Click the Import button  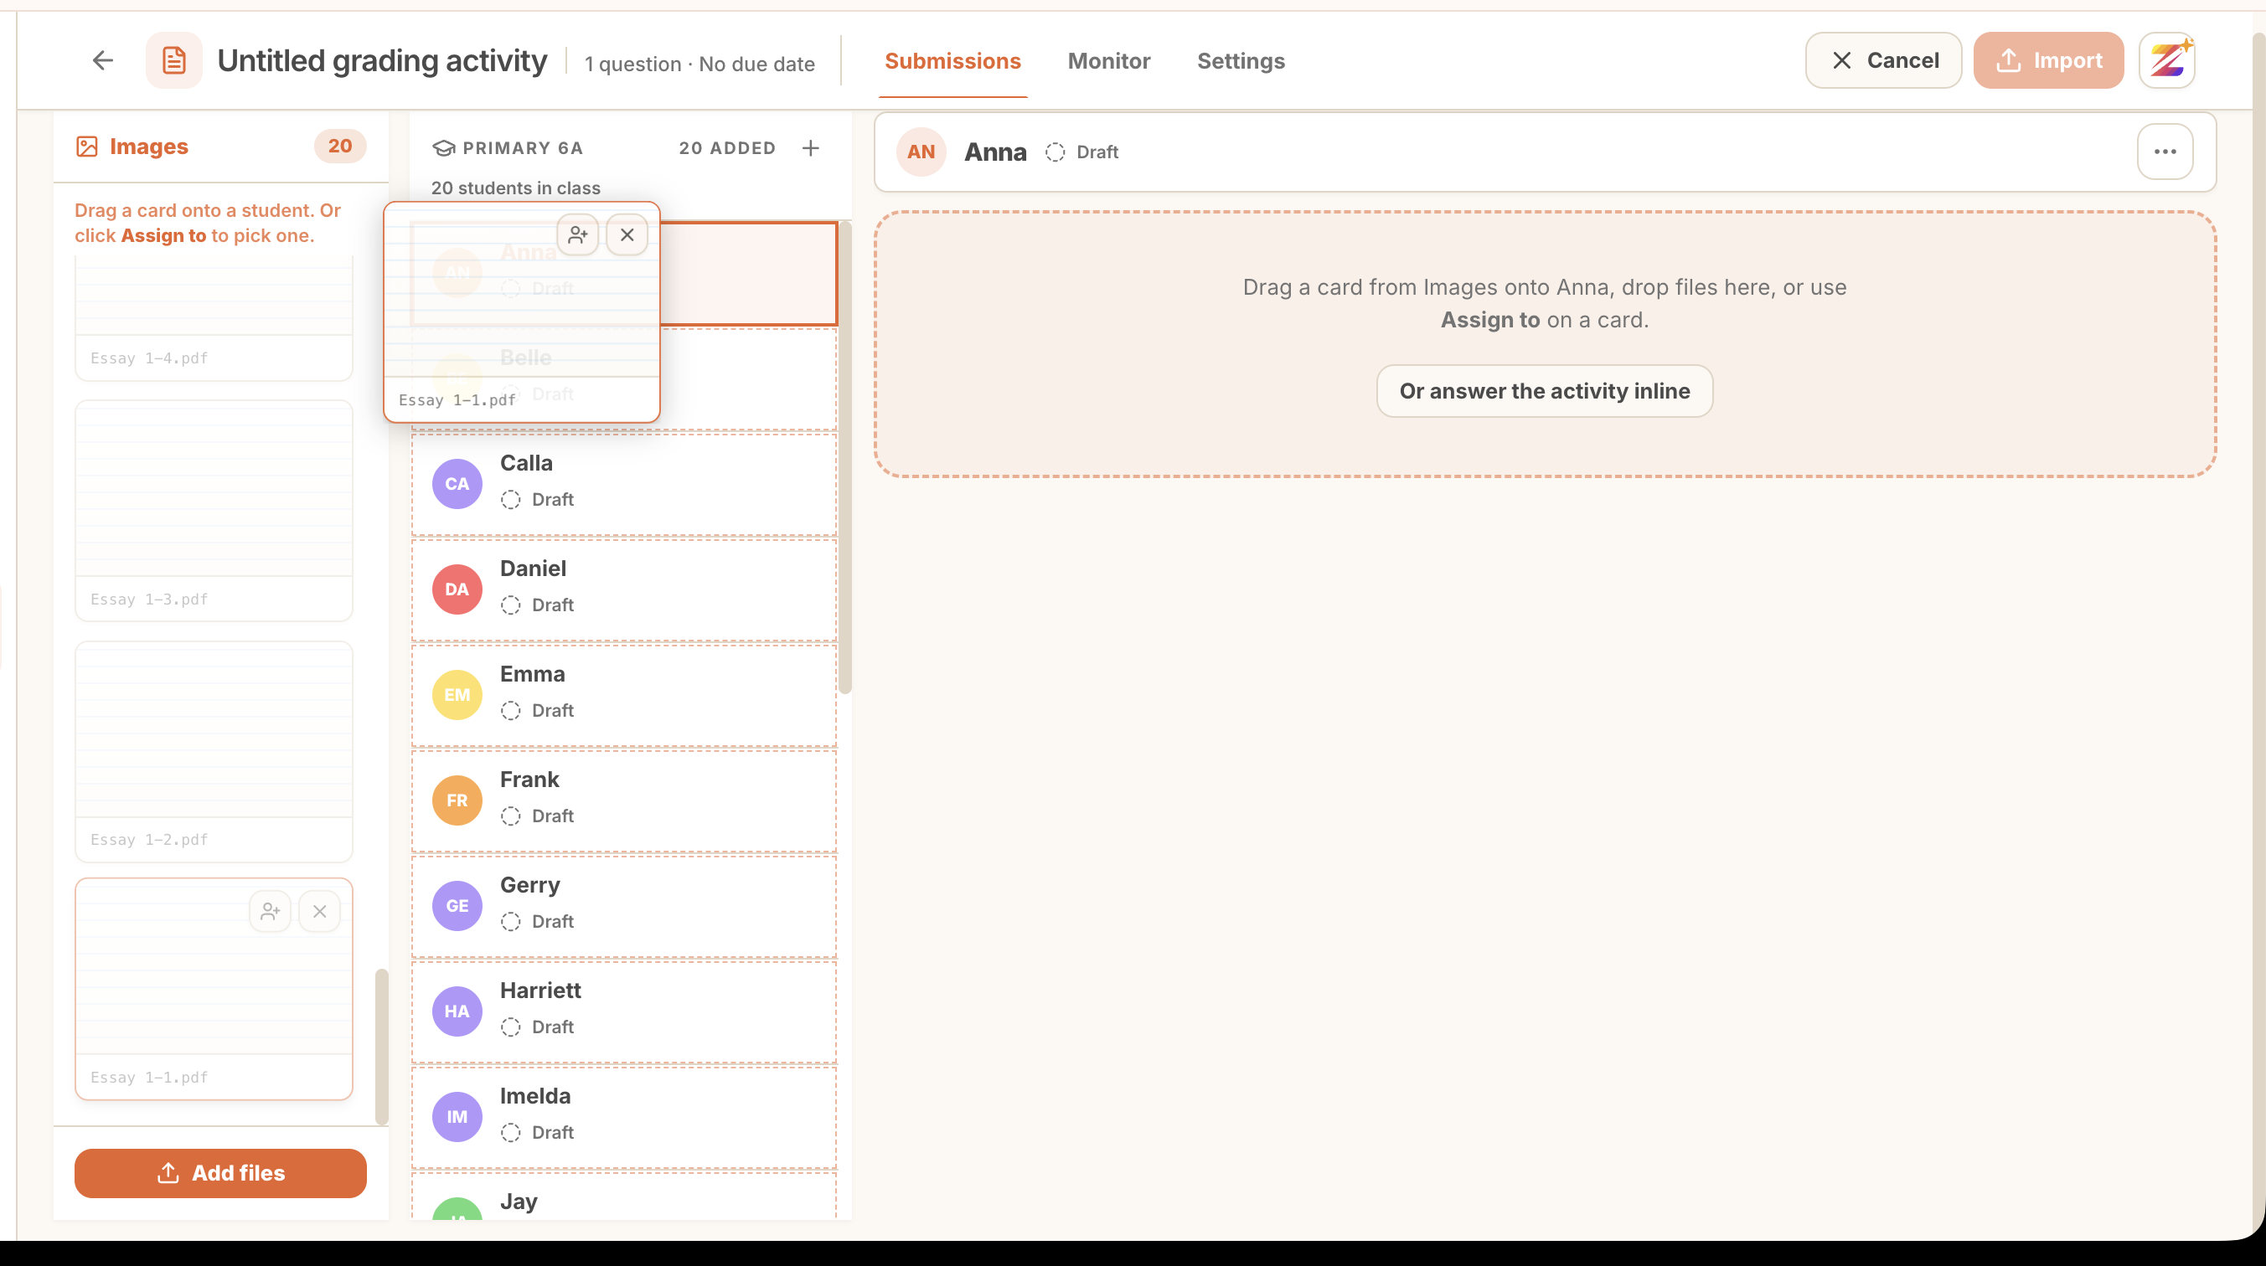point(2048,60)
